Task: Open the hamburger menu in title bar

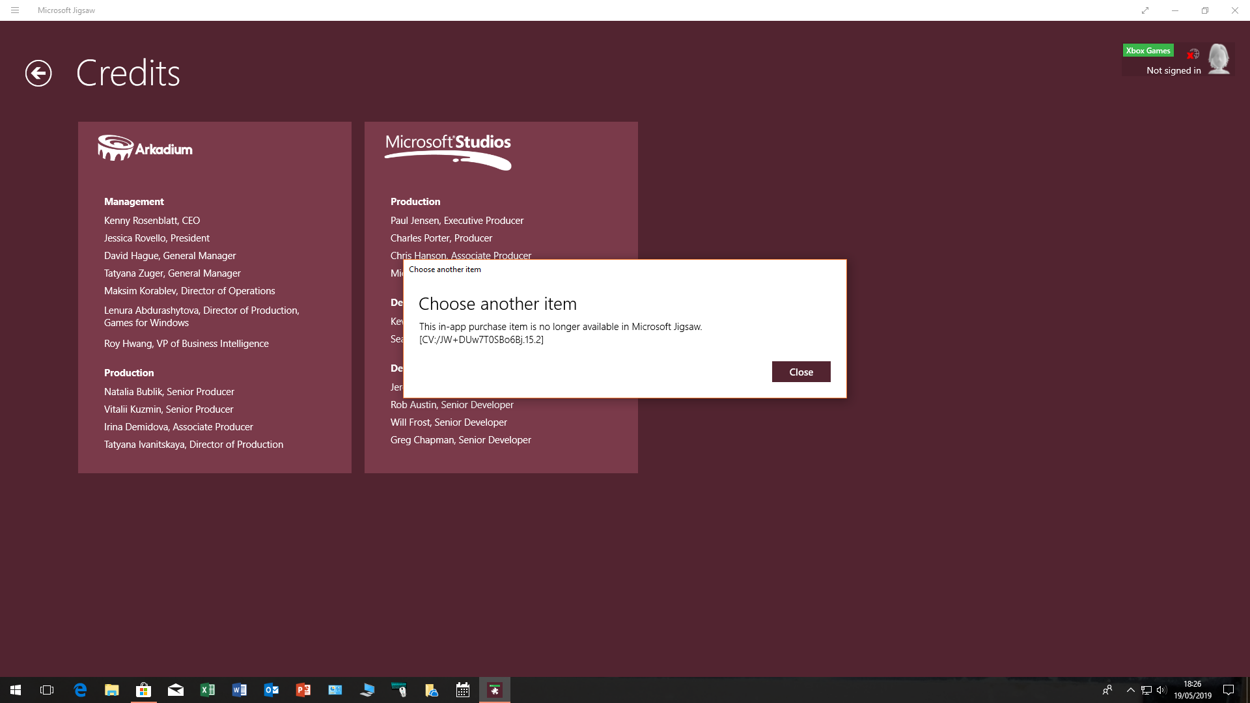Action: (15, 10)
